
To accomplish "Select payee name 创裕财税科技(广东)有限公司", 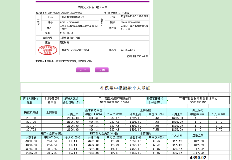I will (x=135, y=17).
